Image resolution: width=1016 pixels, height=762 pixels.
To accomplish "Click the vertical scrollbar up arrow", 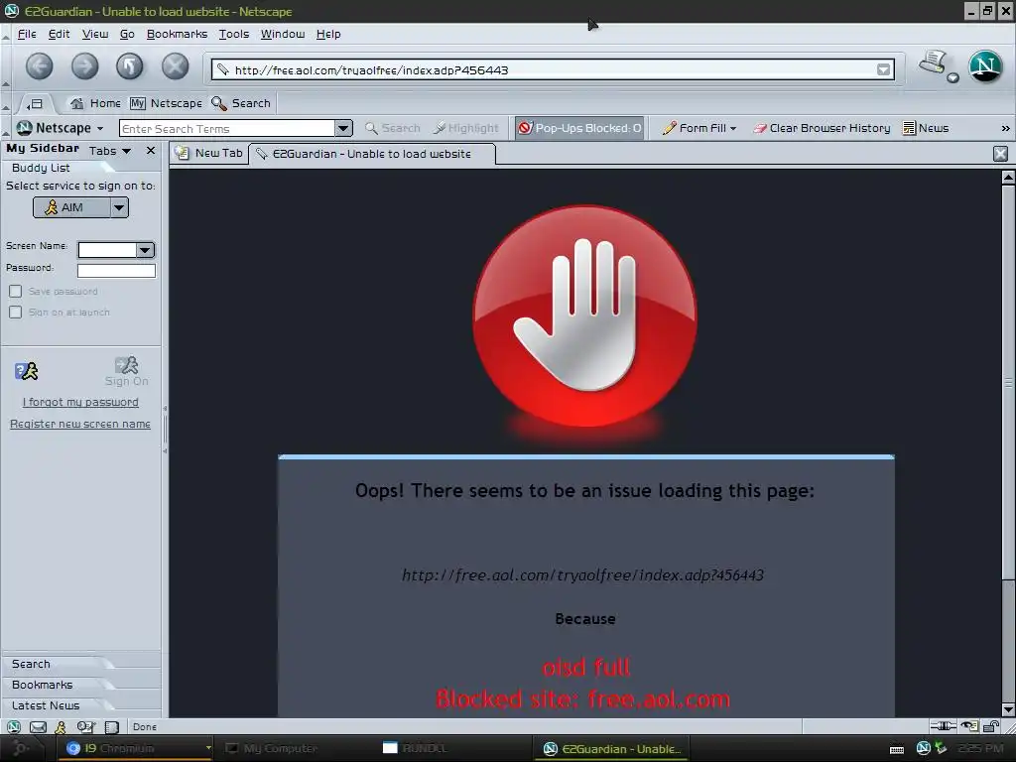I will (x=1008, y=177).
